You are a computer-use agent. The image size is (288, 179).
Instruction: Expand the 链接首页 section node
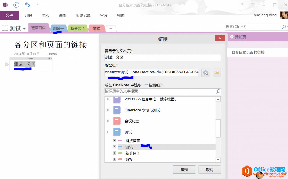[114, 141]
